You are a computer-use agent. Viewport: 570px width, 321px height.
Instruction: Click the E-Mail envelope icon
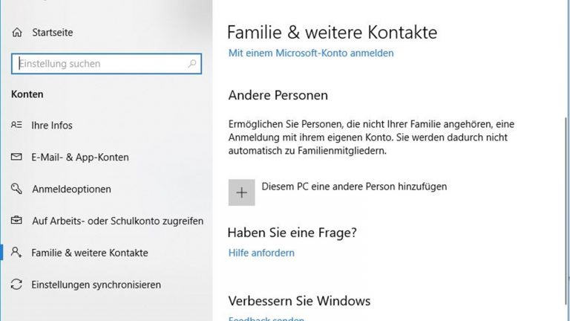pos(17,158)
